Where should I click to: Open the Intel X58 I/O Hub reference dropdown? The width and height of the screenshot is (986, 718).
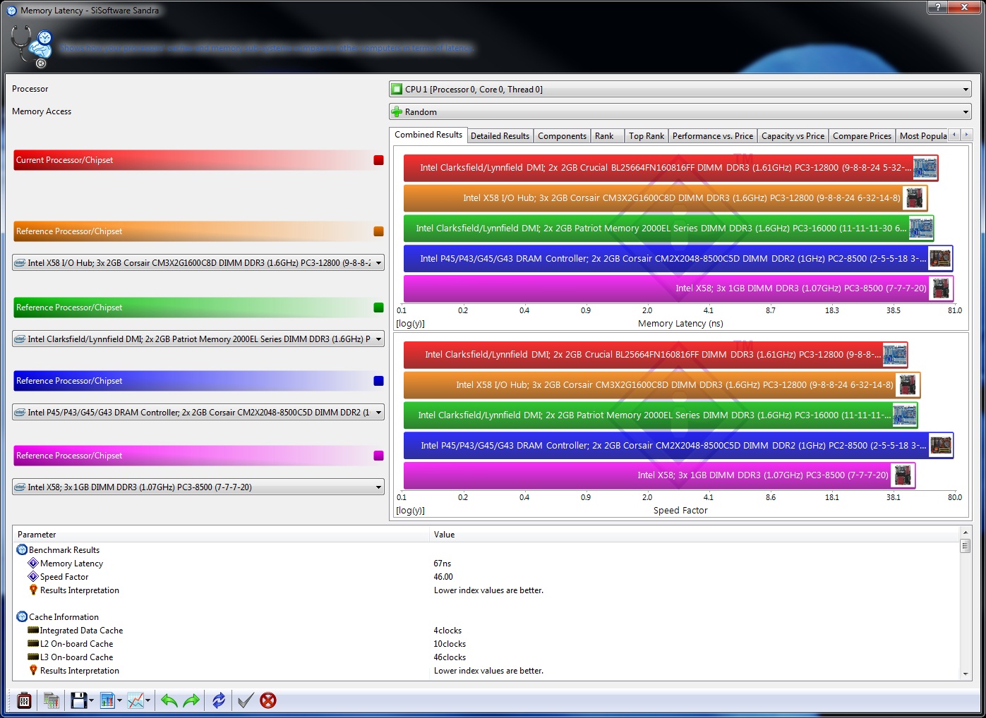[x=198, y=263]
